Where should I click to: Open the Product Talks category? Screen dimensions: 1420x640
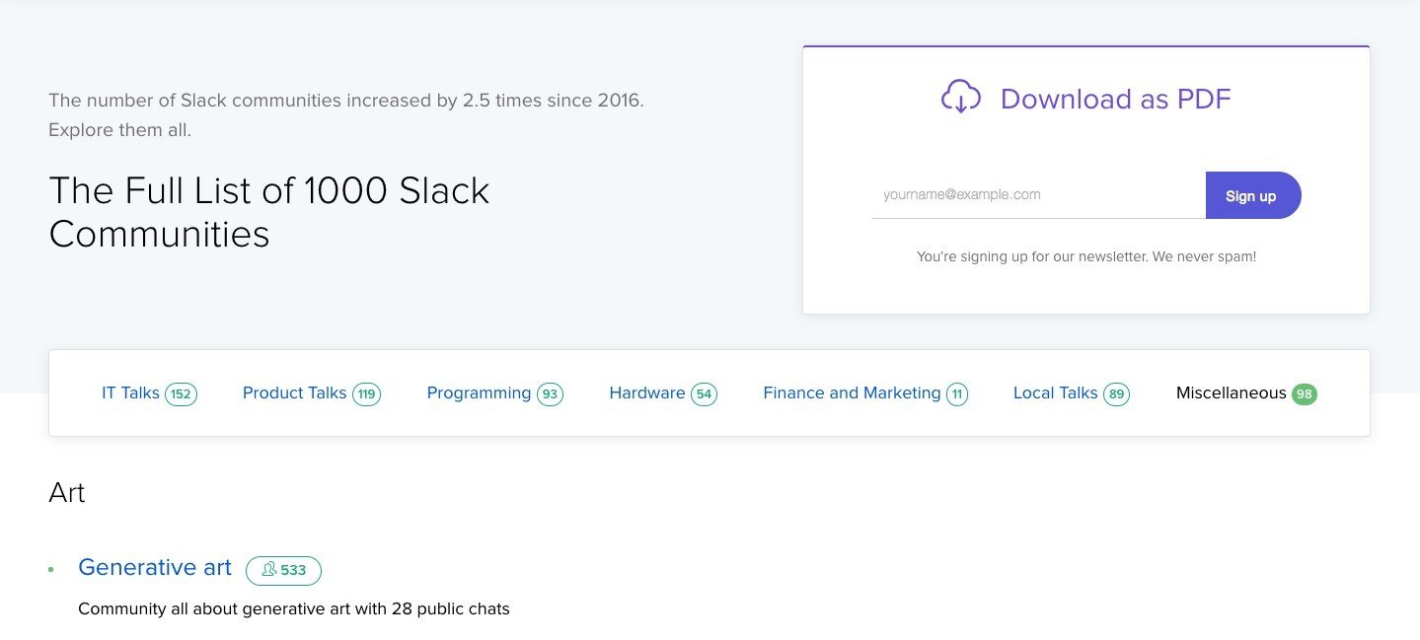pos(294,393)
